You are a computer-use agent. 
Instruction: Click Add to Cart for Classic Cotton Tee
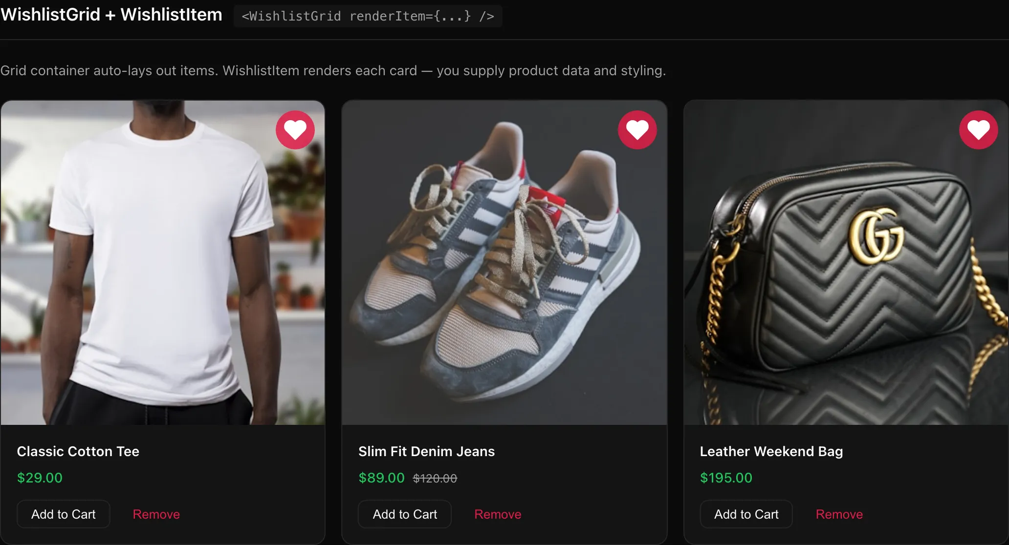[x=63, y=514]
